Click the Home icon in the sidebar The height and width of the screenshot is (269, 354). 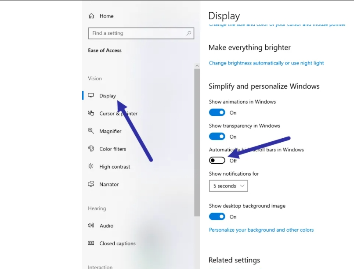tap(91, 16)
